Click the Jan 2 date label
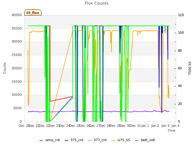The height and width of the screenshot is (146, 194). tap(155, 126)
